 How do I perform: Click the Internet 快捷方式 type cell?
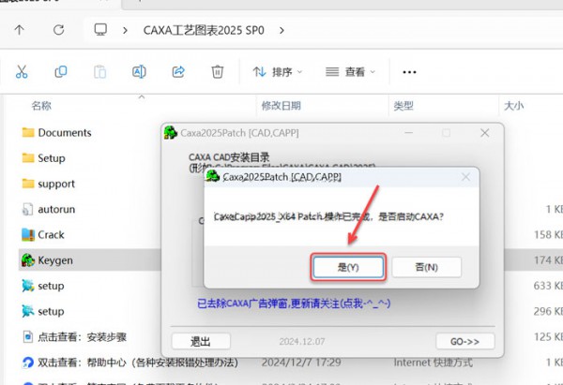tap(433, 363)
